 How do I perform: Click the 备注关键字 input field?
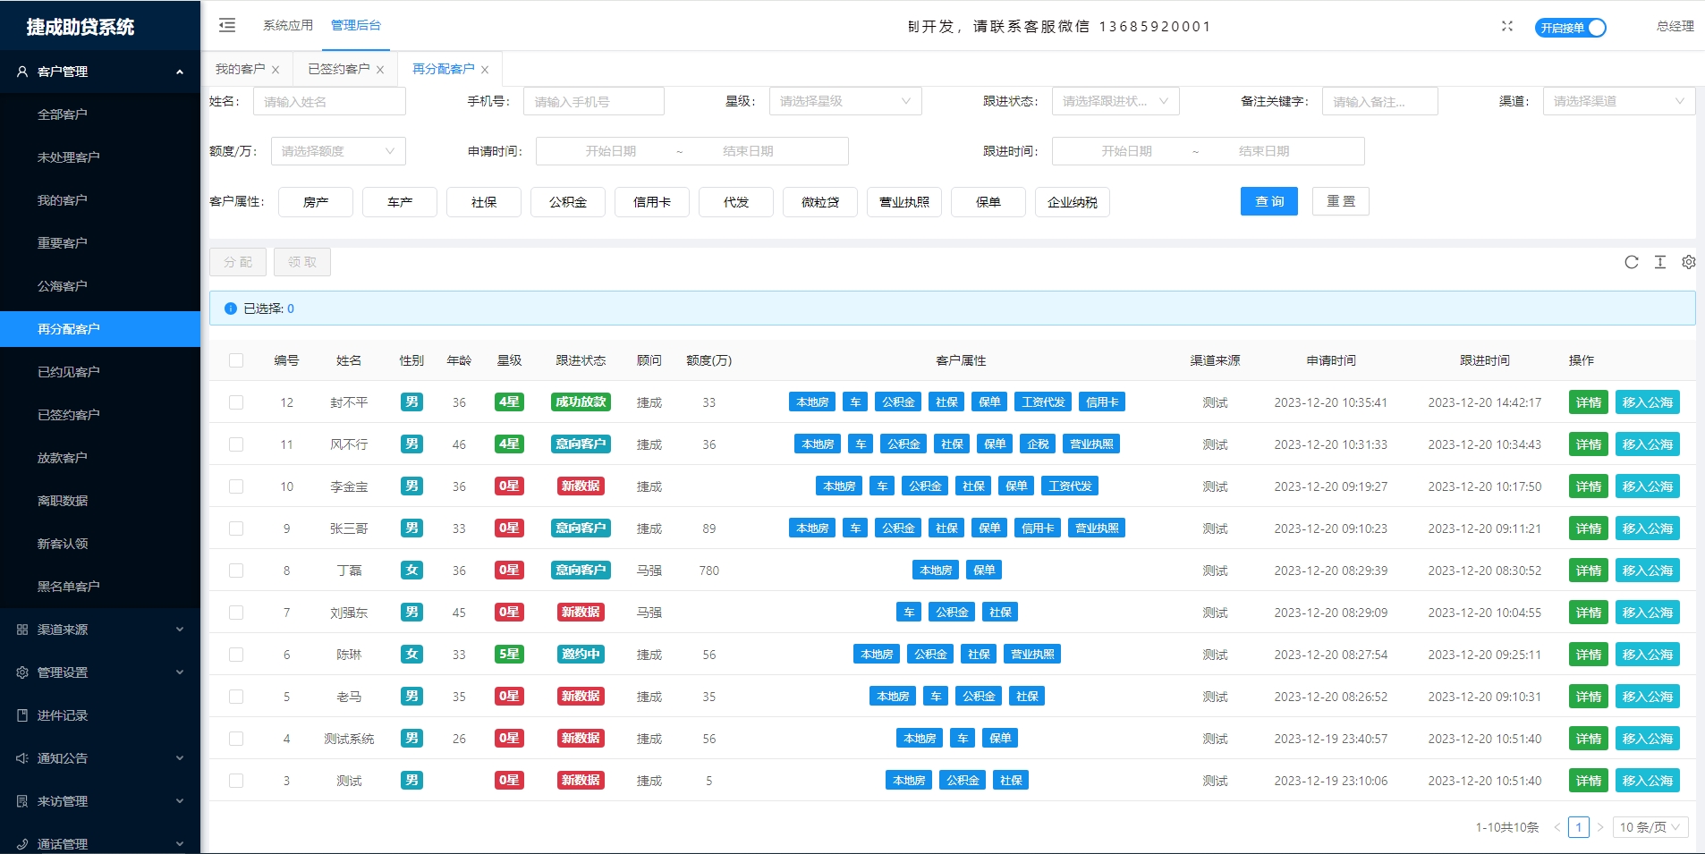pyautogui.click(x=1380, y=101)
